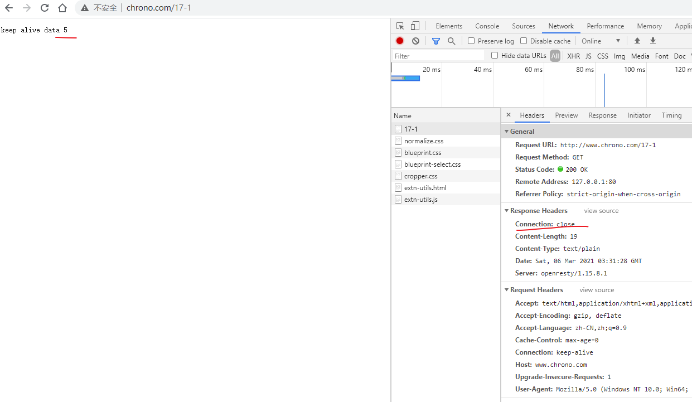Activate the inspect element picker icon

click(x=400, y=26)
